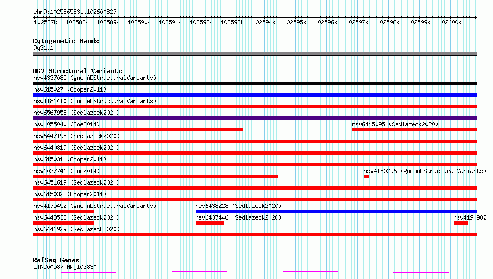Open variant label nsv4175452 (gnomADStructuralVariants)
Image resolution: width=493 pixels, height=279 pixels.
point(95,206)
